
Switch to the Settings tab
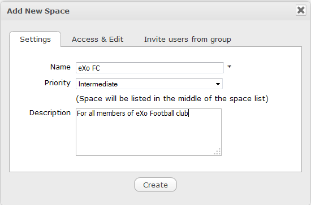[x=35, y=39]
